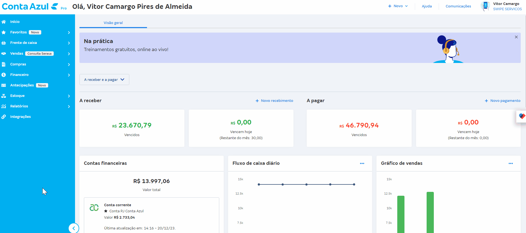Click the Favoritos star icon
The image size is (526, 233).
[4, 32]
